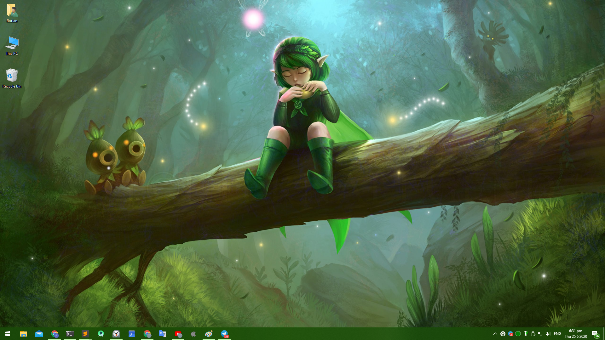Open the YouTube app on the taskbar
The image size is (605, 340).
[x=178, y=334]
